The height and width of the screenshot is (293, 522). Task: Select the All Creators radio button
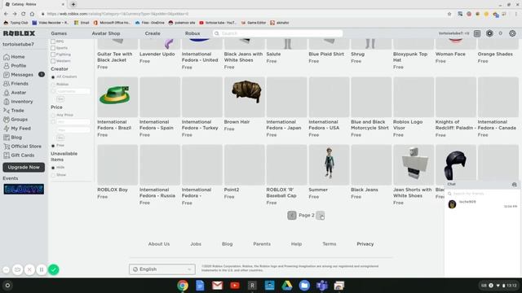tap(53, 77)
